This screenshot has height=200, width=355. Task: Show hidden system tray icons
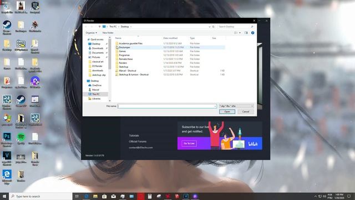(x=315, y=196)
